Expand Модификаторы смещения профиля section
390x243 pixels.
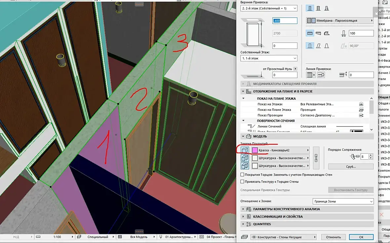[x=243, y=84]
